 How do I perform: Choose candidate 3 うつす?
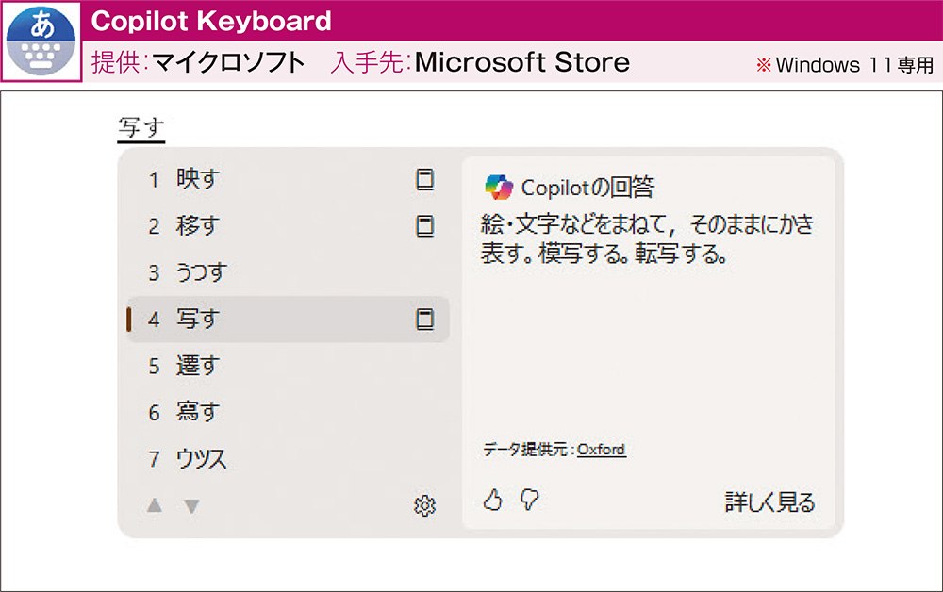pos(288,272)
